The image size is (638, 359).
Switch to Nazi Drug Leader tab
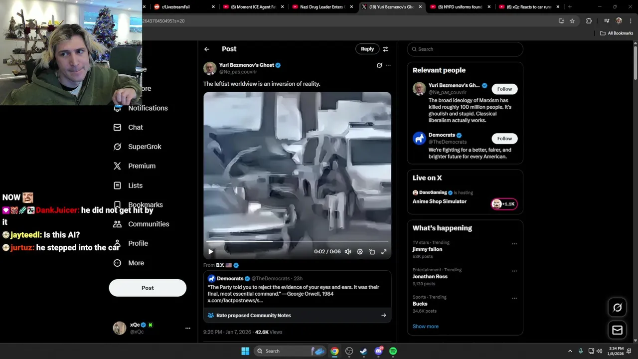[323, 7]
